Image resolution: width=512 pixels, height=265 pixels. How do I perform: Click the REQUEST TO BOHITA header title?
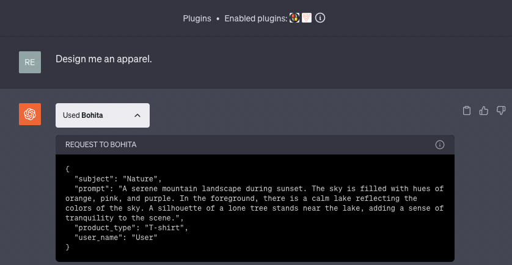(x=101, y=145)
